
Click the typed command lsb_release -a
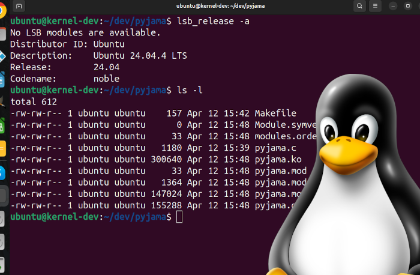pyautogui.click(x=213, y=21)
